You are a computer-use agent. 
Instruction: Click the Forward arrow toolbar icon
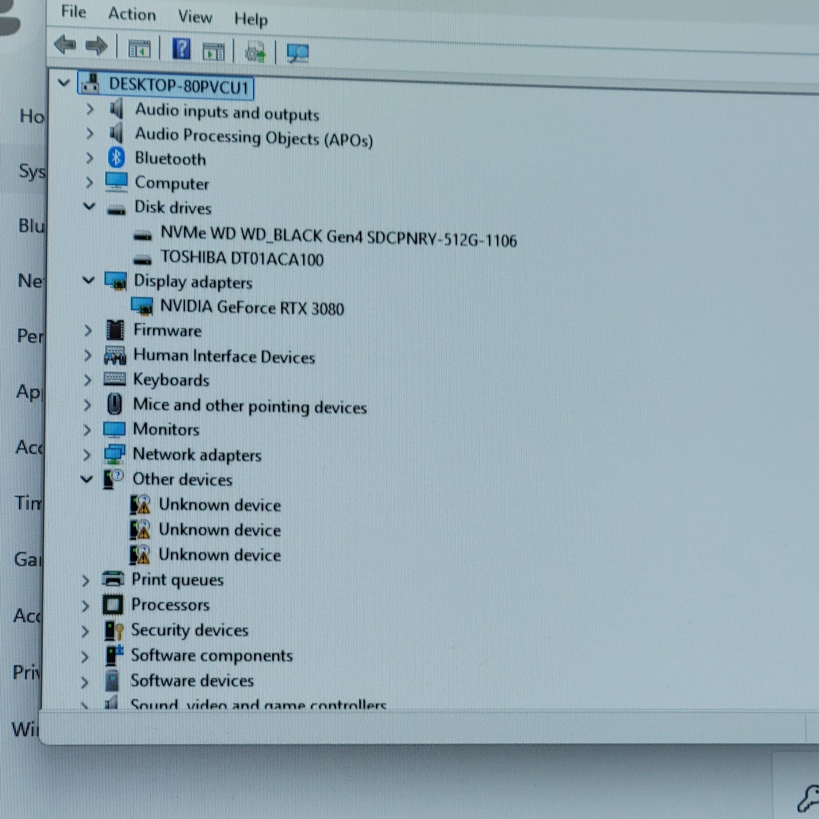pos(96,46)
